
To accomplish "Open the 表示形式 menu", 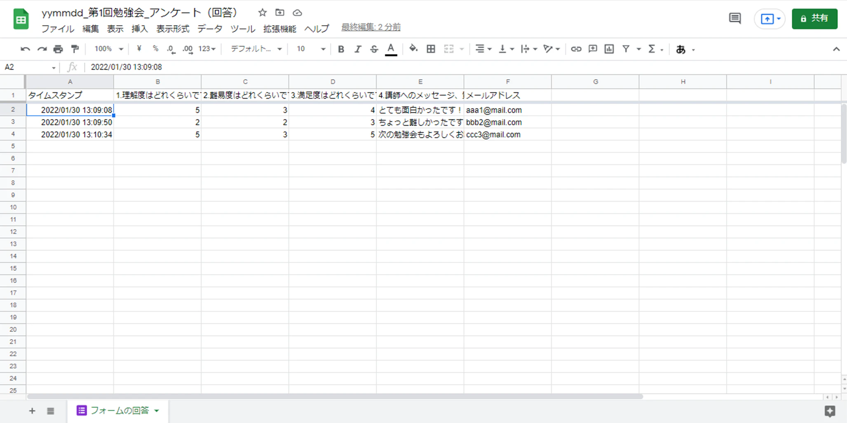I will click(x=173, y=29).
